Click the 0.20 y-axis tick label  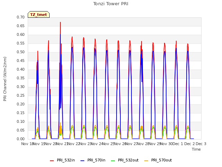(21, 104)
